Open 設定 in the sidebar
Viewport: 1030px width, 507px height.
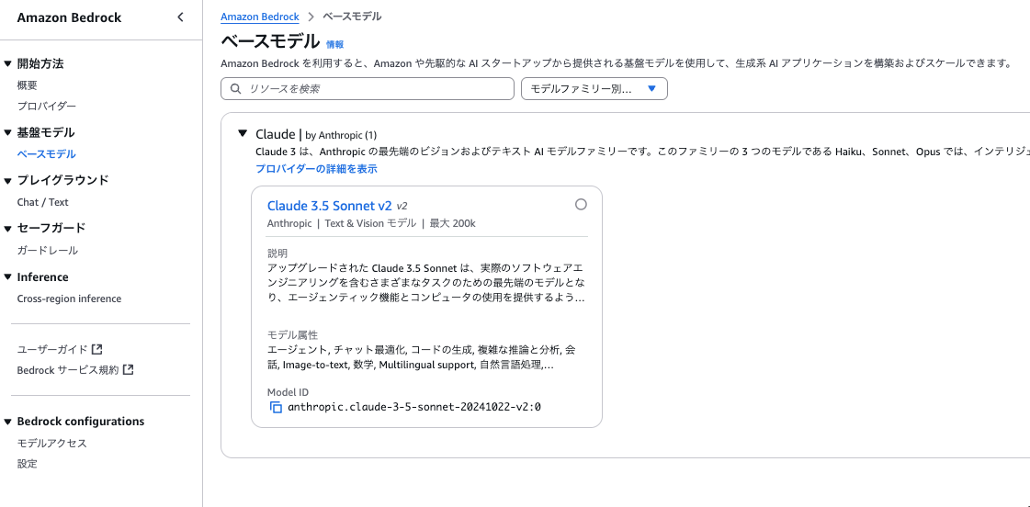[x=27, y=464]
